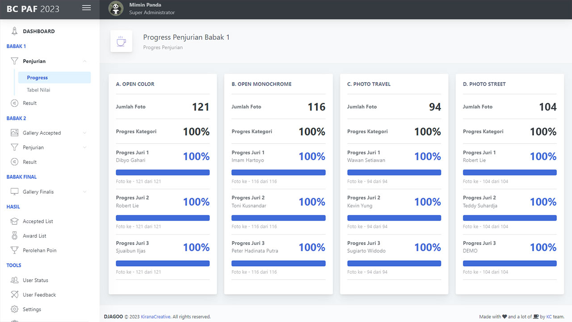Collapse the Babak 1 Penjurian submenu chevron

click(84, 61)
